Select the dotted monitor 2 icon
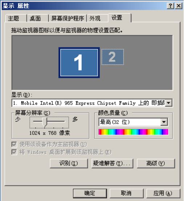The height and width of the screenshot is (201, 184). tap(113, 57)
